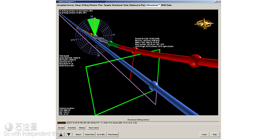Click the gold compass rose icon
This screenshot has height=139, width=277.
click(204, 24)
